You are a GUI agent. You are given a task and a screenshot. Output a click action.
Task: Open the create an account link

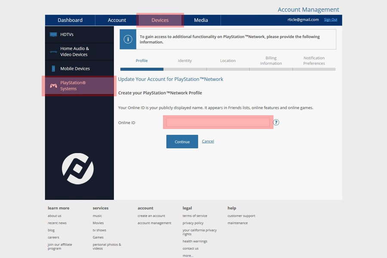point(151,215)
